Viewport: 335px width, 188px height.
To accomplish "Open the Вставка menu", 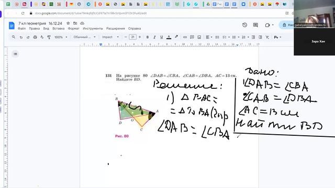I will click(58, 28).
